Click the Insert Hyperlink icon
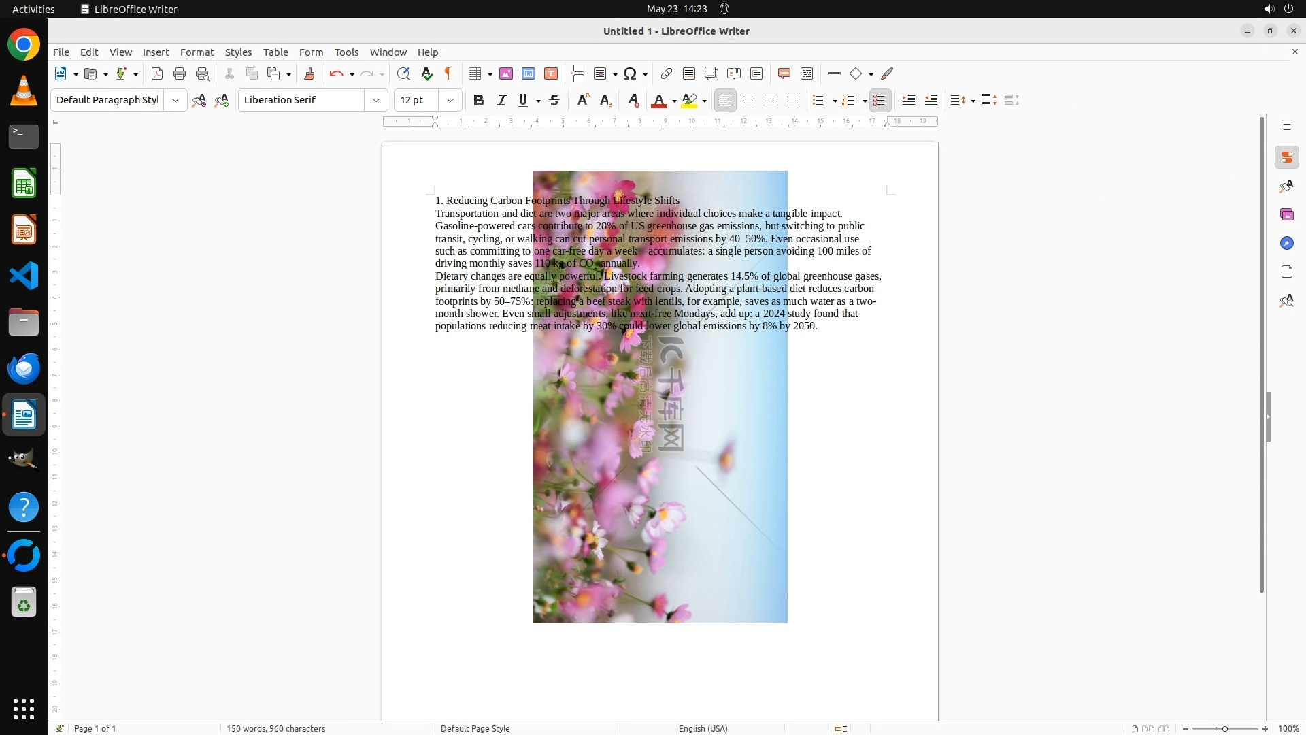 pyautogui.click(x=667, y=73)
